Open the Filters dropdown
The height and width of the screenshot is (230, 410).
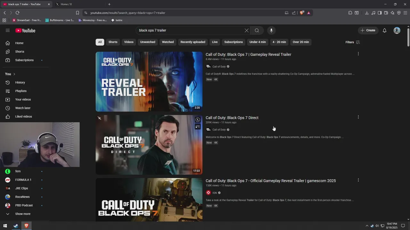(353, 42)
